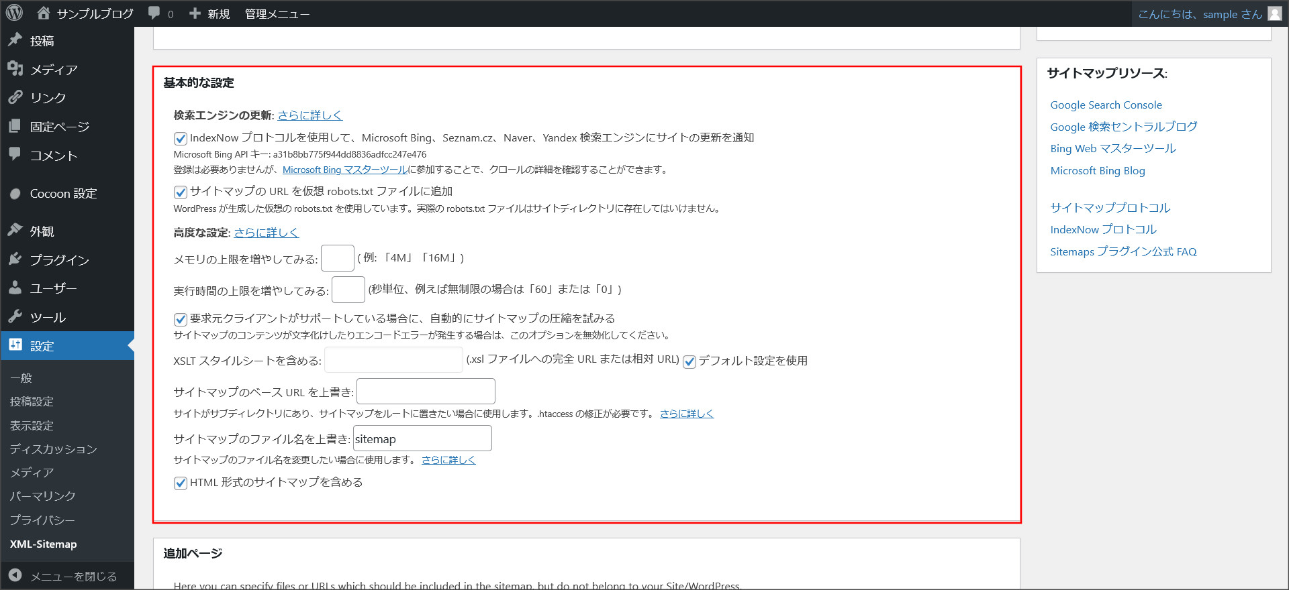Image resolution: width=1289 pixels, height=590 pixels.
Task: Open さらに詳しく link about base URL htaccess
Action: click(687, 413)
